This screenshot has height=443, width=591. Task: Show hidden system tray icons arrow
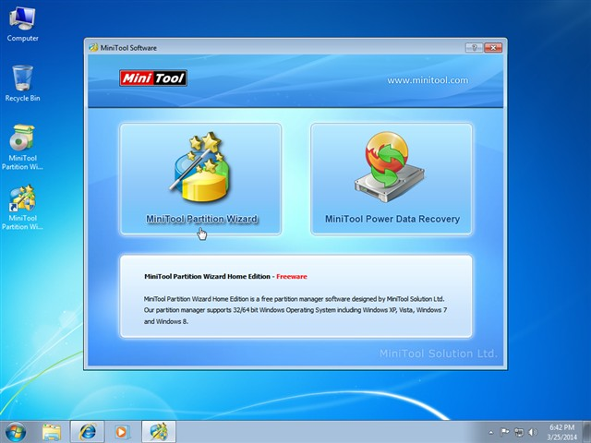pos(490,432)
